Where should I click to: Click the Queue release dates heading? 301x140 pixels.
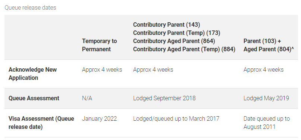click(x=30, y=8)
